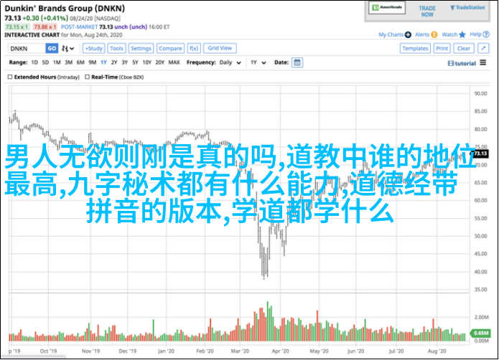Click the Clear button
This screenshot has width=499, height=360.
(x=464, y=48)
